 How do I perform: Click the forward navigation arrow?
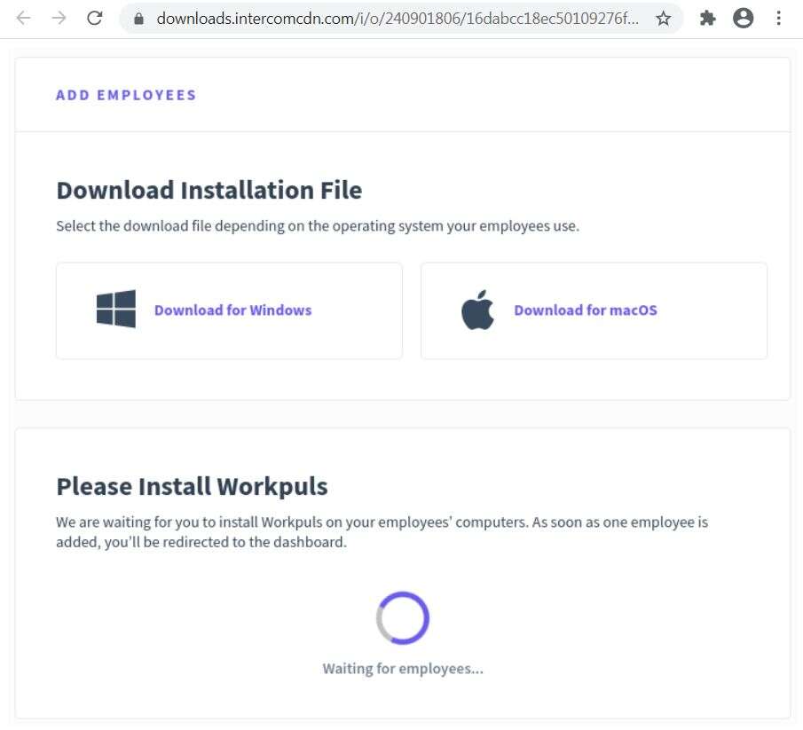coord(58,17)
